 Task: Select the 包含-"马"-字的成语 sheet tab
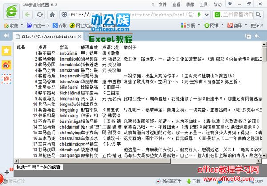coord(38,167)
